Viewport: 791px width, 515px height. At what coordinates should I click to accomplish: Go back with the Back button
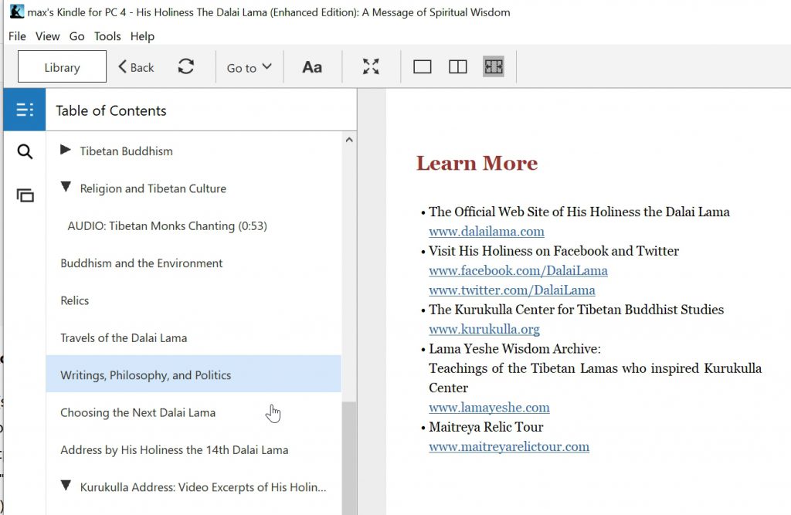(136, 67)
